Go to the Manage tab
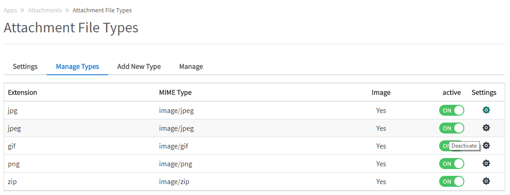This screenshot has width=510, height=195. click(191, 67)
